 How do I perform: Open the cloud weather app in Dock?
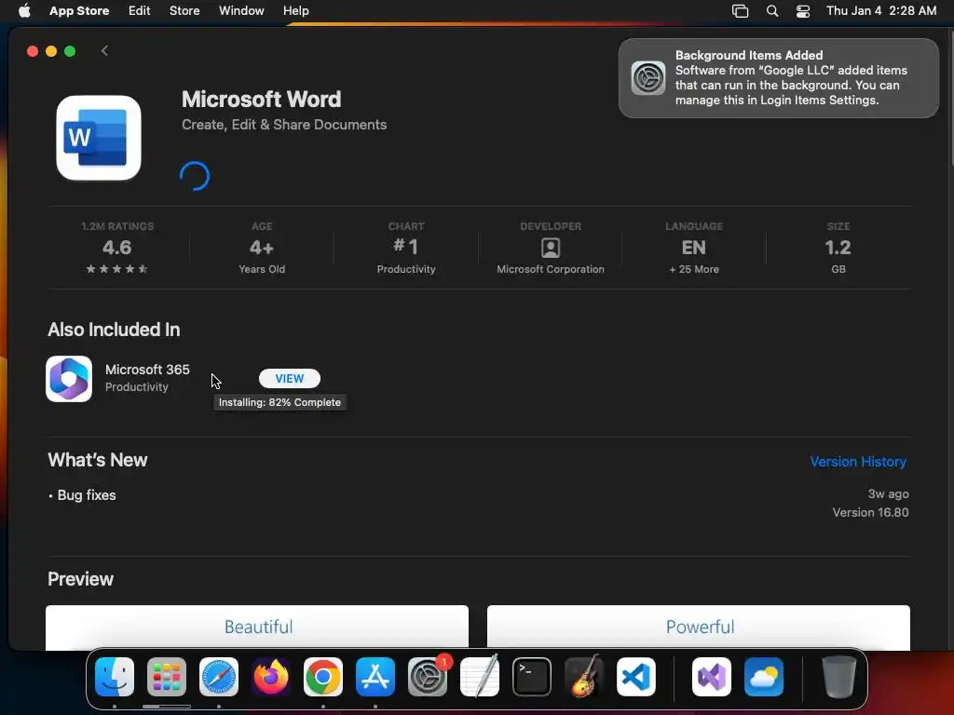[764, 677]
